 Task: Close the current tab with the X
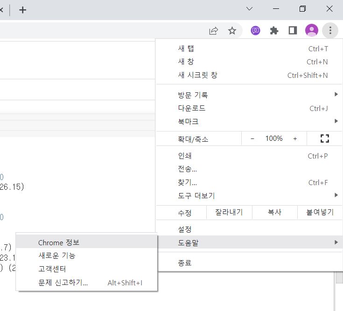pyautogui.click(x=1, y=10)
